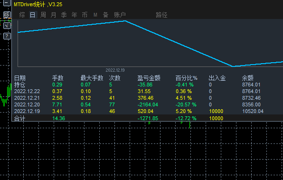Select the 持仓 row label
This screenshot has height=180, width=283.
20,85
